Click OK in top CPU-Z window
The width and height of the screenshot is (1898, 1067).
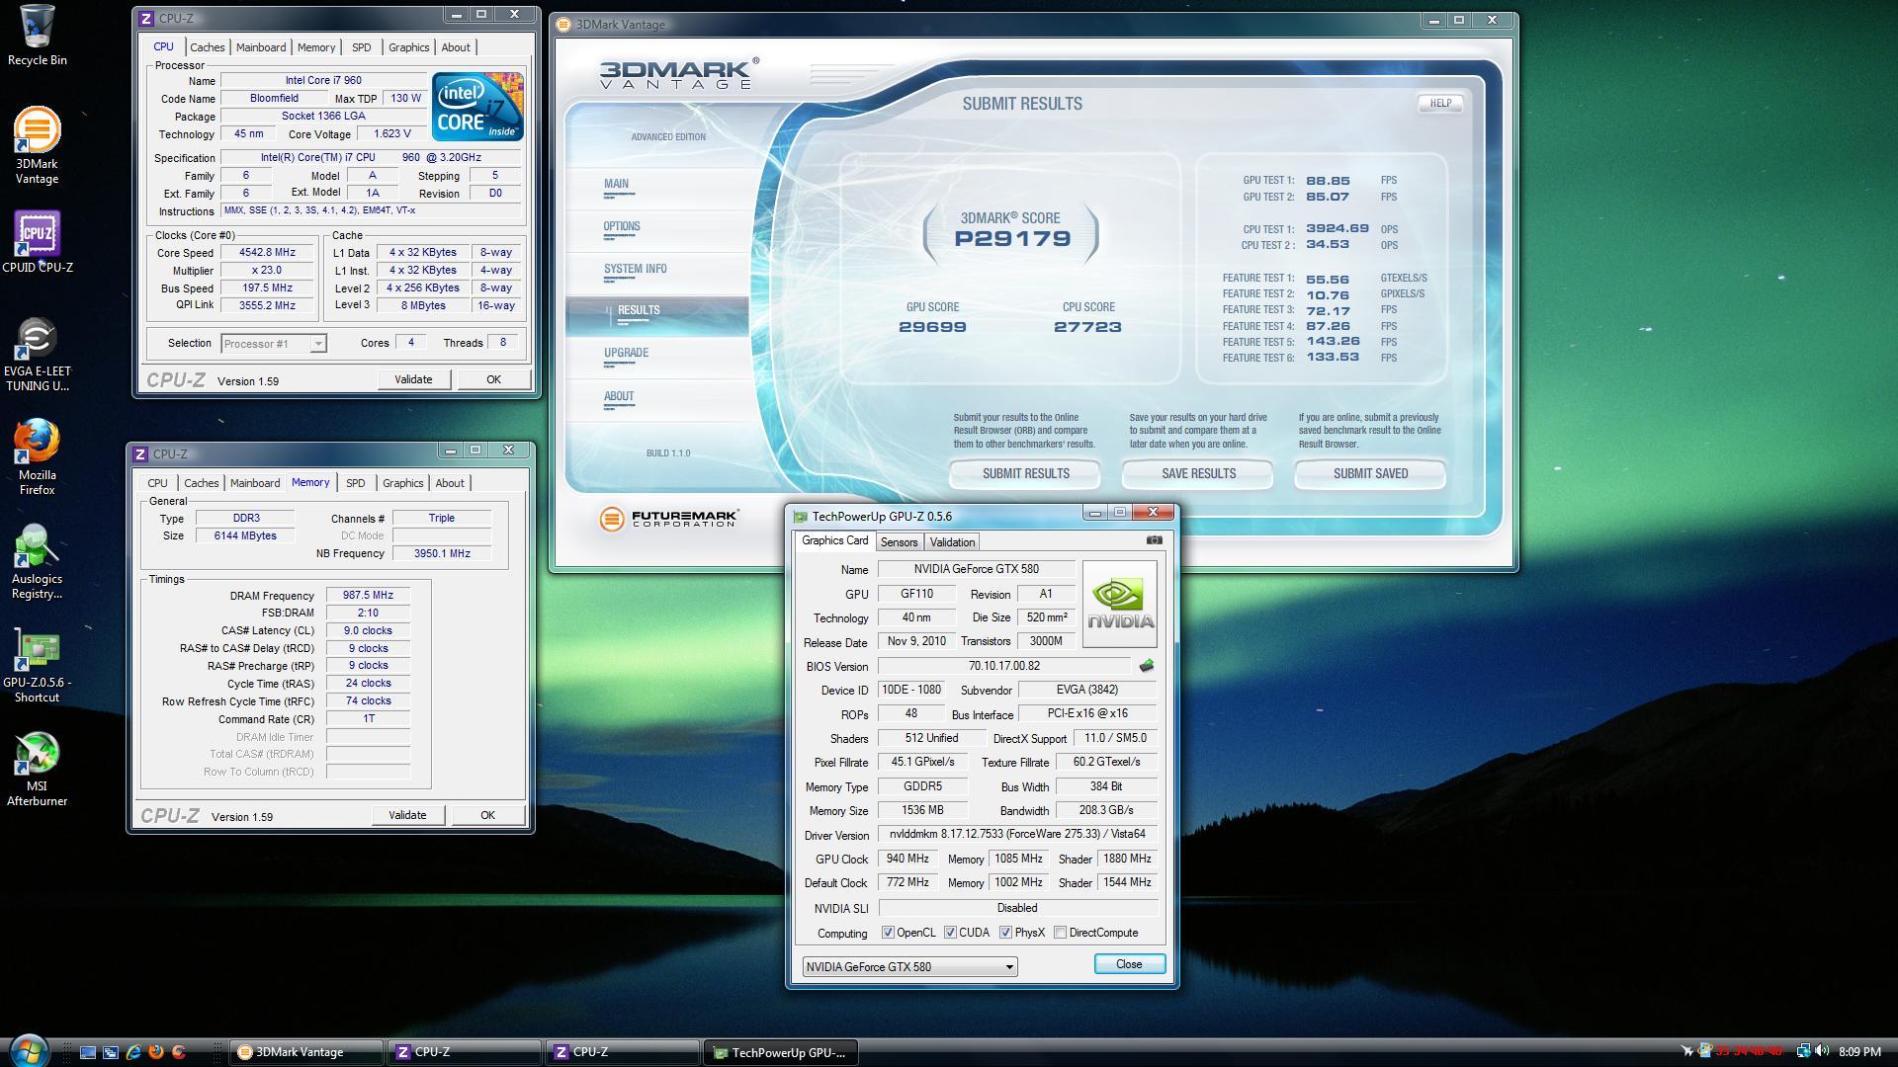point(493,379)
